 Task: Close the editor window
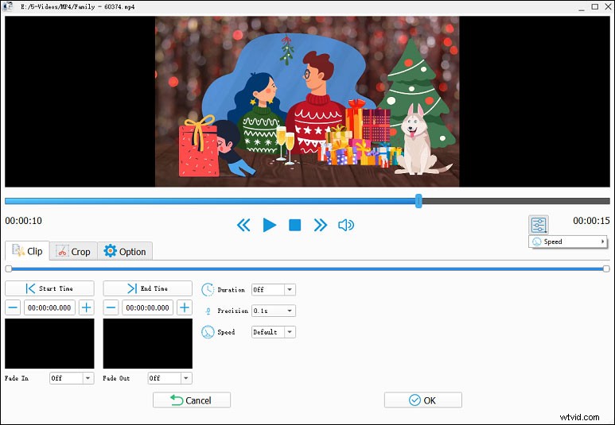point(608,6)
